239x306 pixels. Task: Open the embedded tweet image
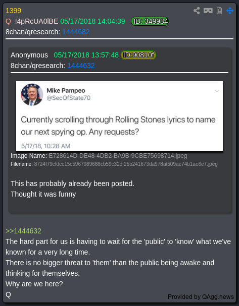(x=119, y=116)
